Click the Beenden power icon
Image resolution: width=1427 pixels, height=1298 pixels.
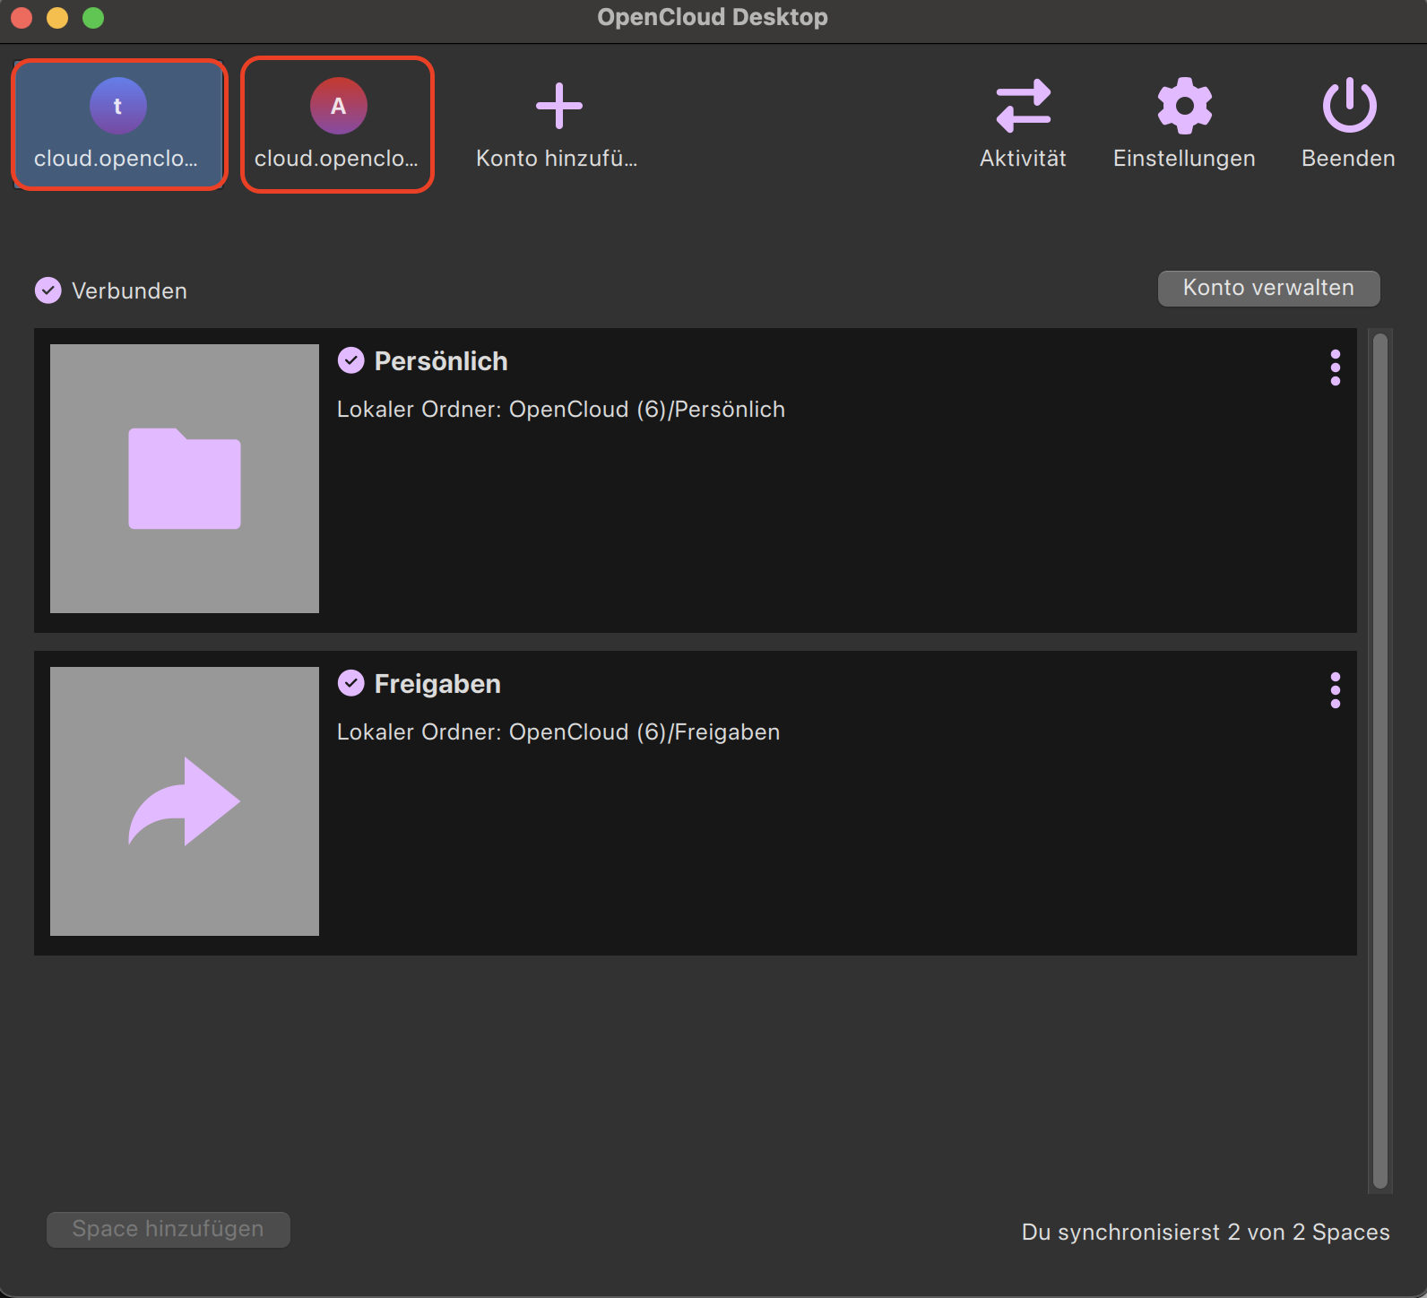pos(1349,106)
